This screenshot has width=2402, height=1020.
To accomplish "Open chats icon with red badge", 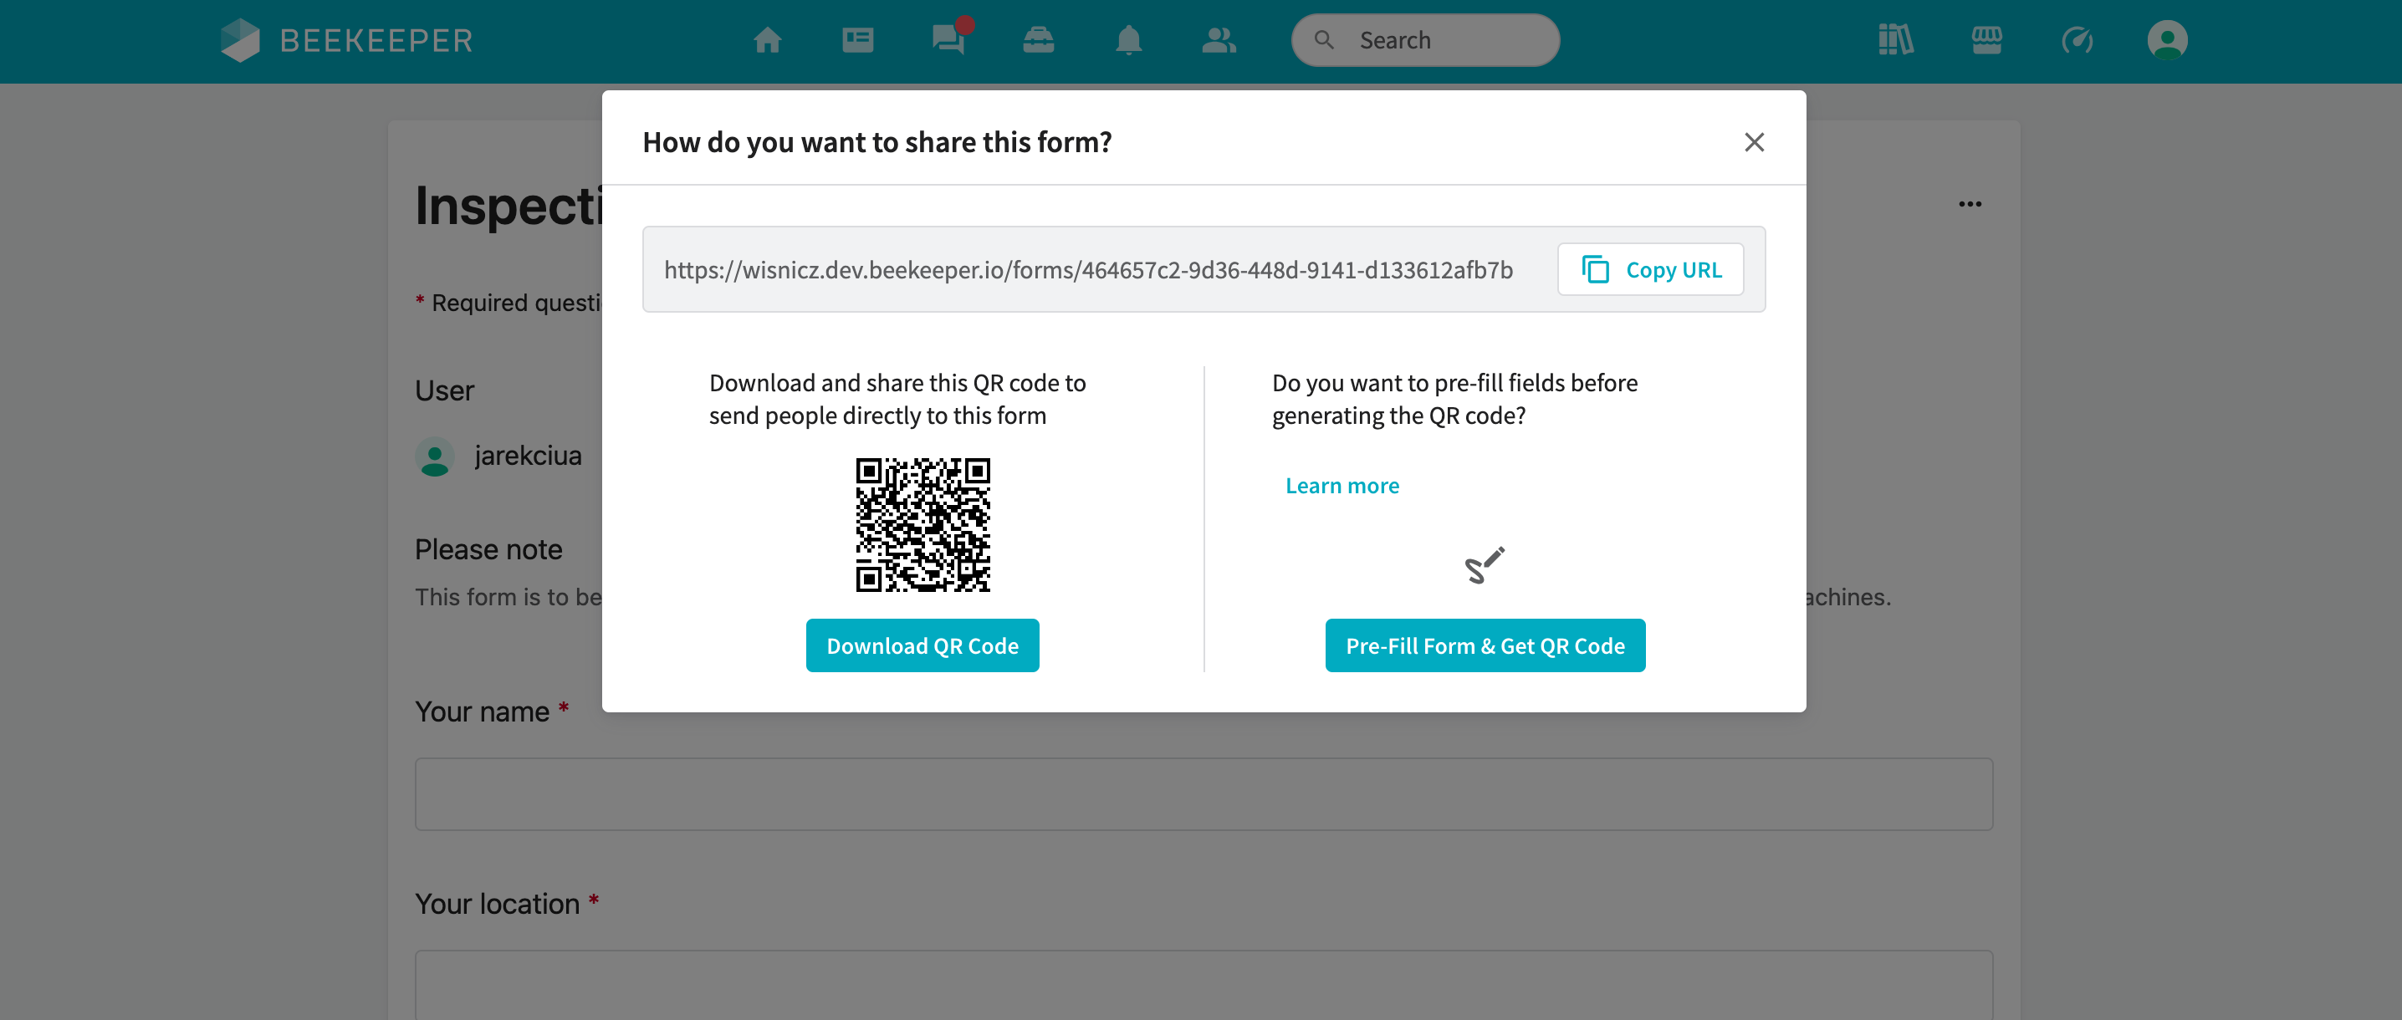I will (x=949, y=38).
